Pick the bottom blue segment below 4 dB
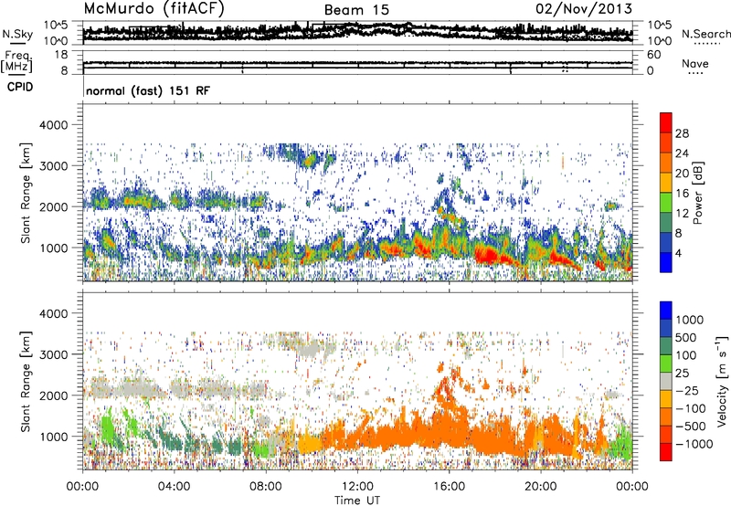Screen dimensions: 731x506 point(666,263)
